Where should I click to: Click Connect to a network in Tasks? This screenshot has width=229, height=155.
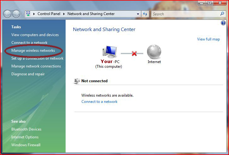(29, 43)
